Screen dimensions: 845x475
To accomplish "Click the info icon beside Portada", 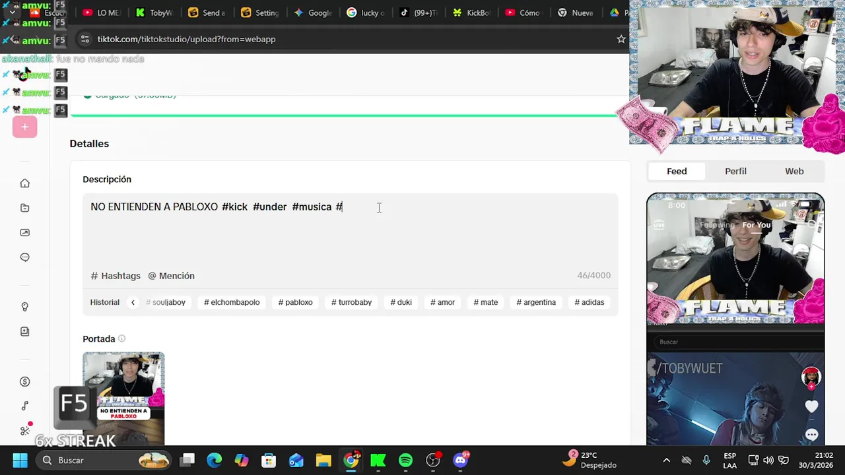I will click(121, 339).
